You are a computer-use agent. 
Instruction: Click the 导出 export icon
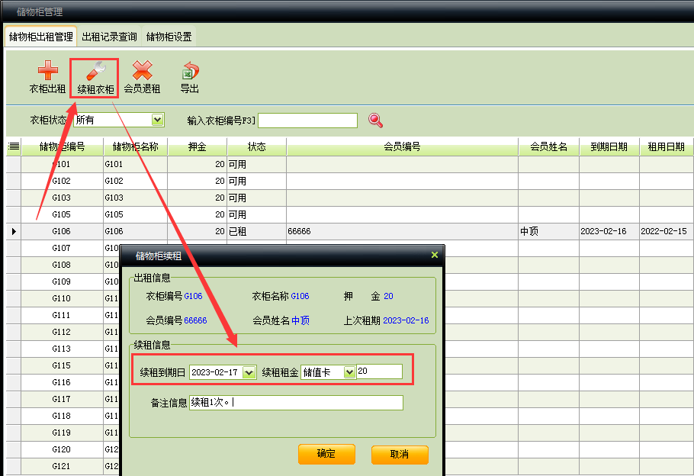click(x=191, y=71)
